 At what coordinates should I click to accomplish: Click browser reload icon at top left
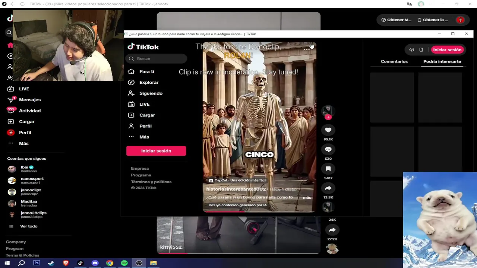point(22,4)
